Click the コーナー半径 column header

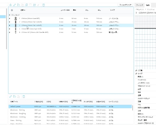click(x=65, y=10)
